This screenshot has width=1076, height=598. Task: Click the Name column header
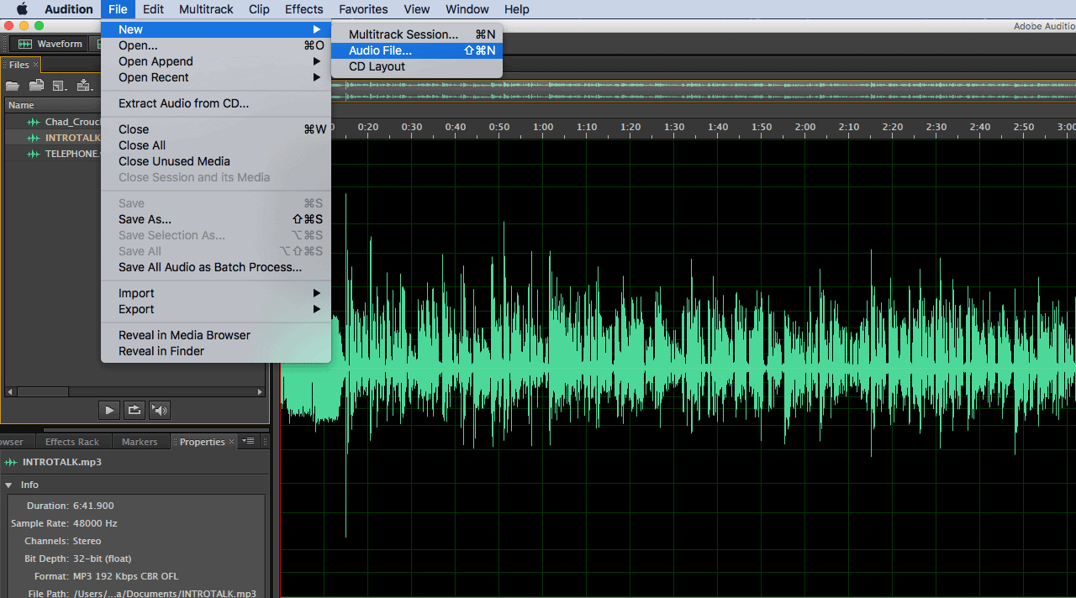(x=52, y=105)
